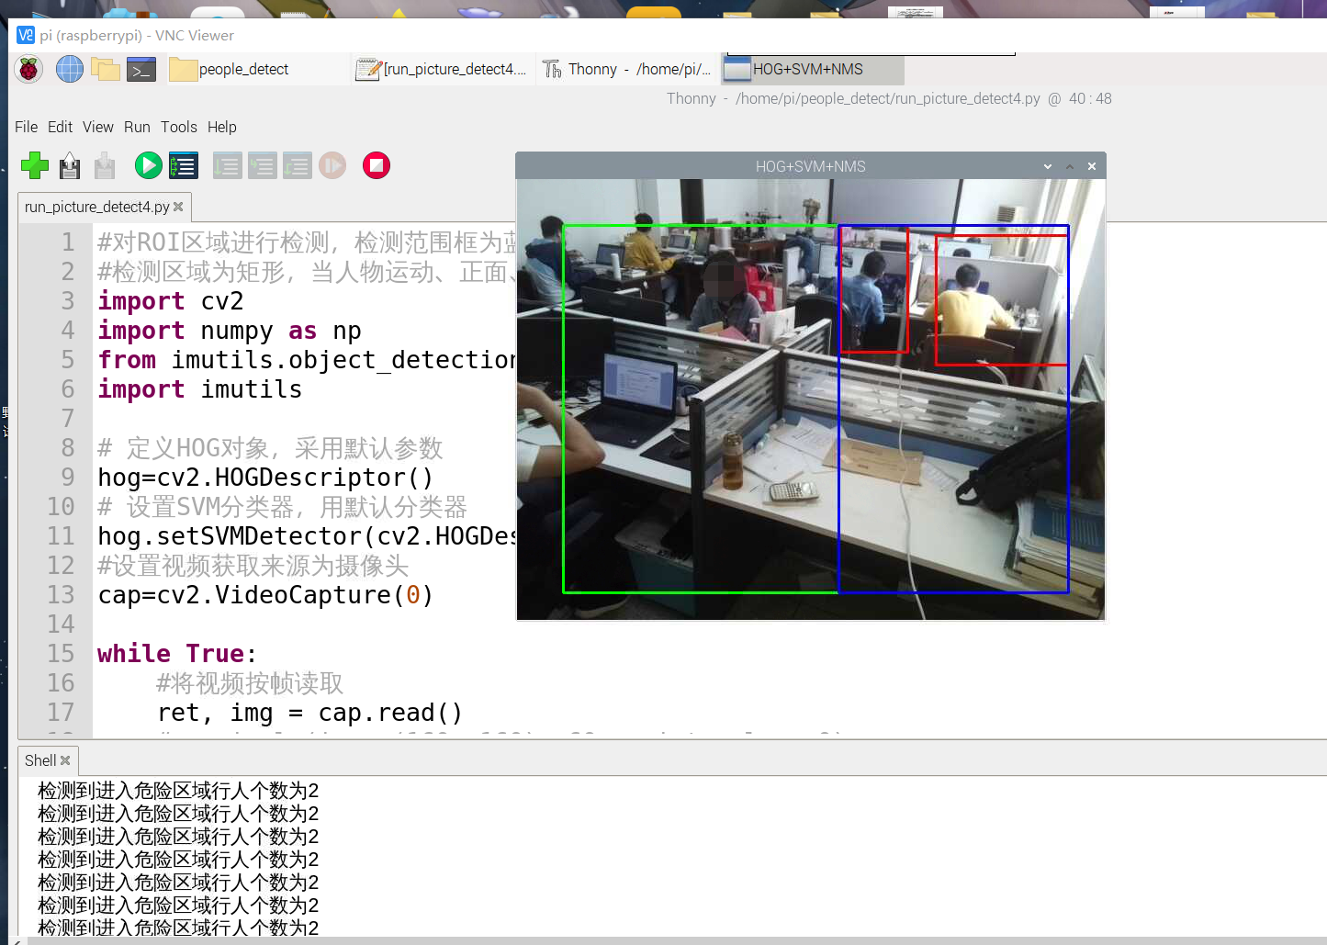Click the Step out debugging icon
The width and height of the screenshot is (1327, 945).
pyautogui.click(x=297, y=165)
